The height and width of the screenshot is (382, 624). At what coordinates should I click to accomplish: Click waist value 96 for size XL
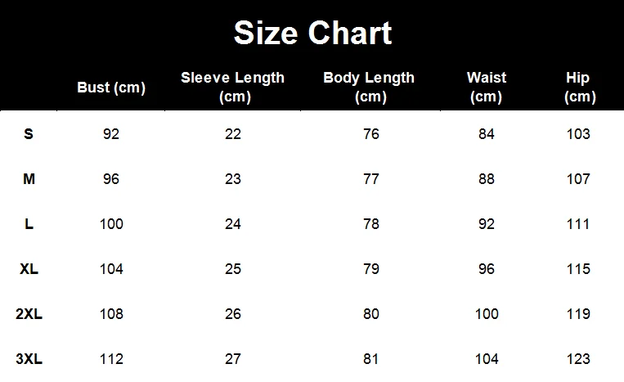coord(487,268)
